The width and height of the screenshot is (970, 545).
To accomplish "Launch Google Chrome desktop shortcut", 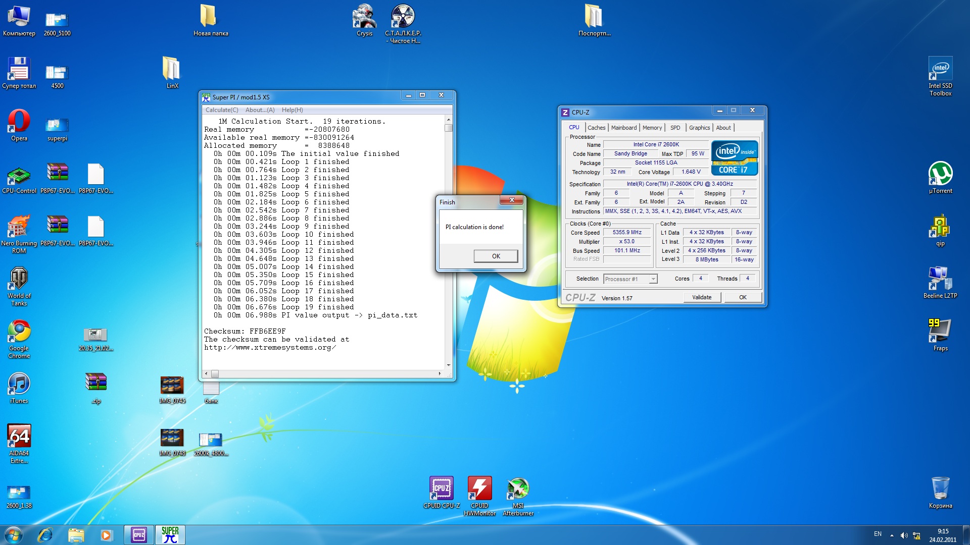I will (x=19, y=339).
